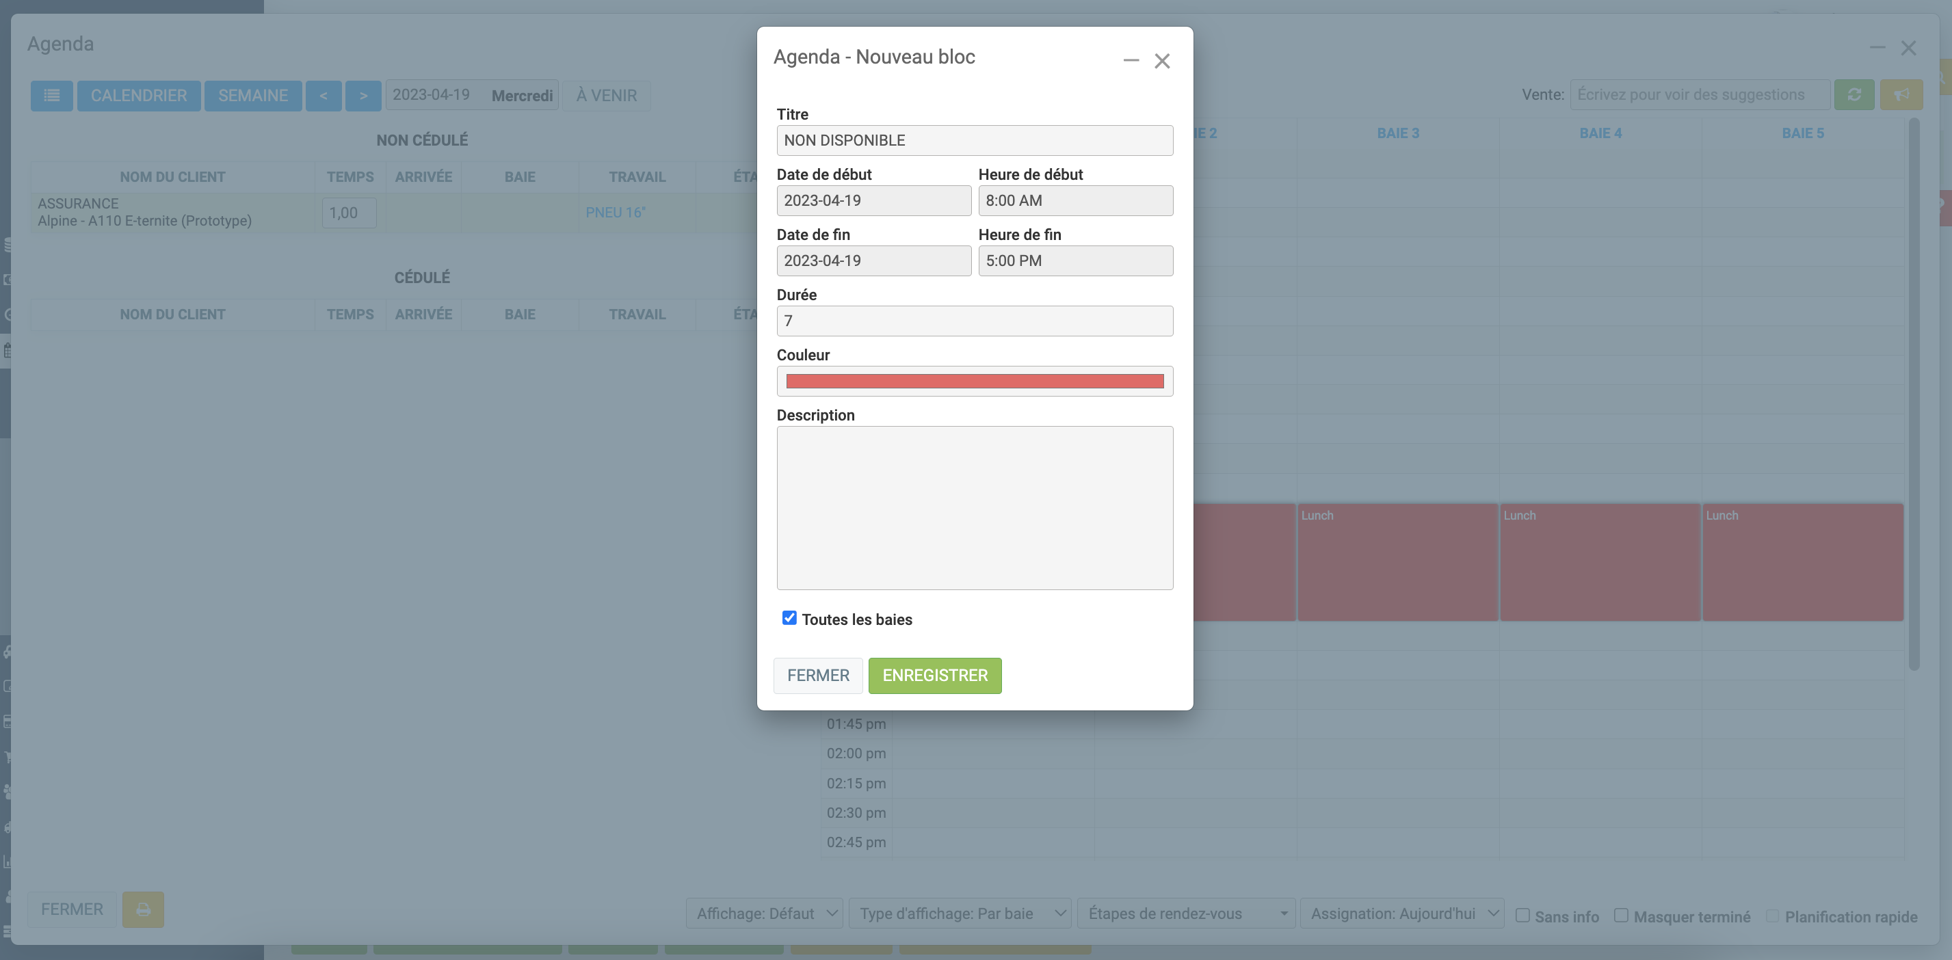This screenshot has width=1952, height=960.
Task: Click the yellow print icon button
Action: click(x=143, y=909)
